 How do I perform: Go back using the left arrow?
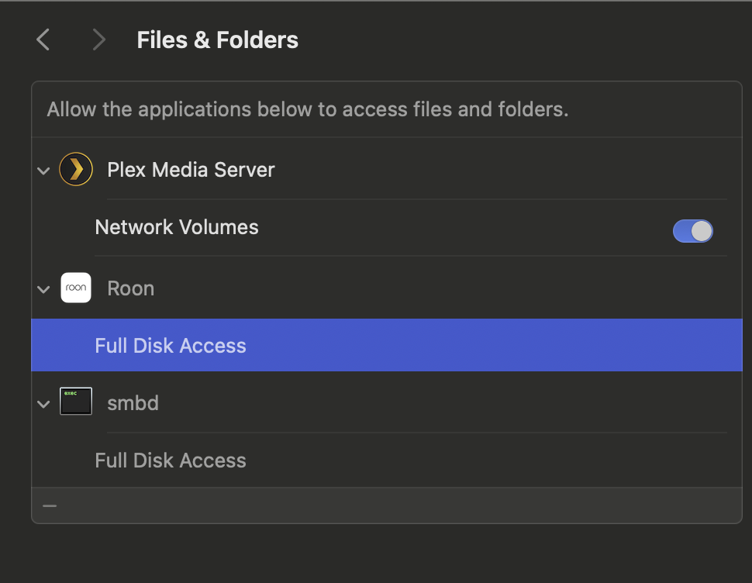(x=43, y=40)
